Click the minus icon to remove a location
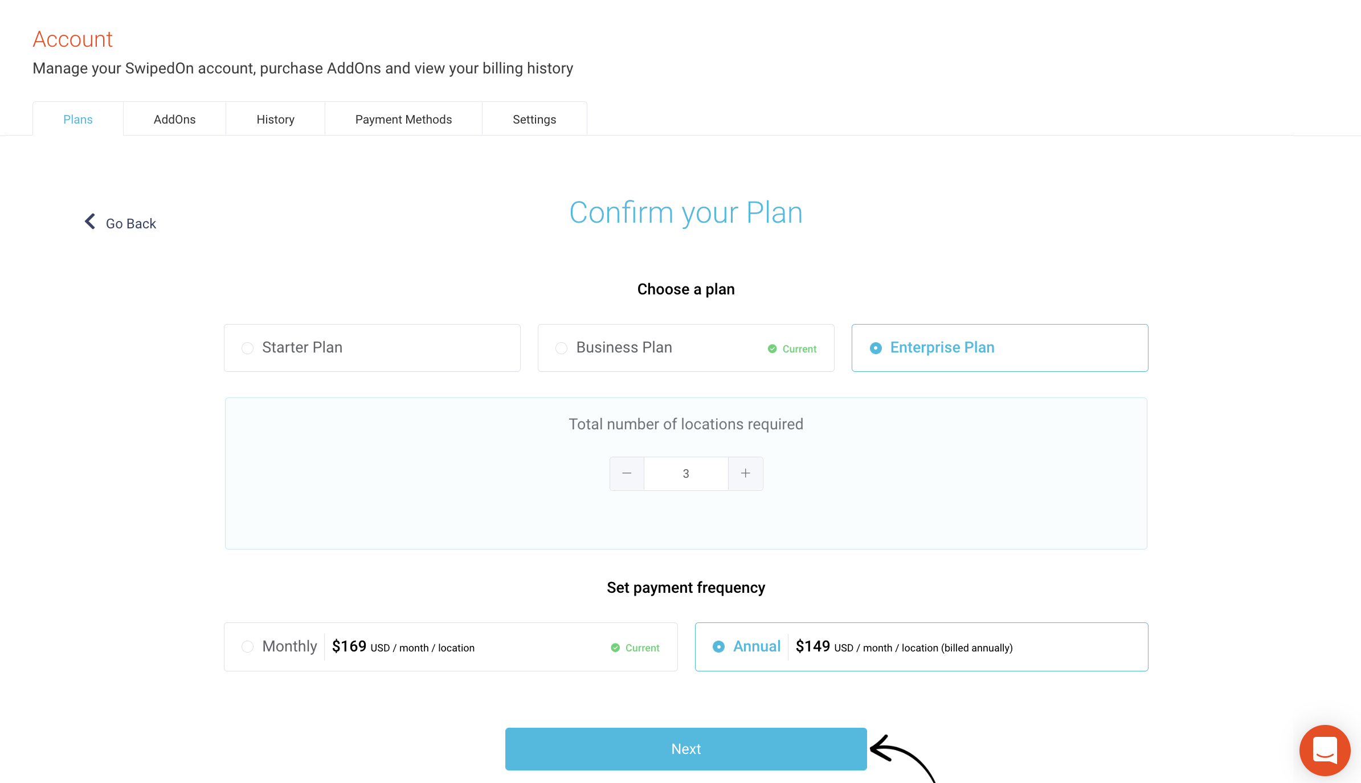1361x783 pixels. [627, 473]
